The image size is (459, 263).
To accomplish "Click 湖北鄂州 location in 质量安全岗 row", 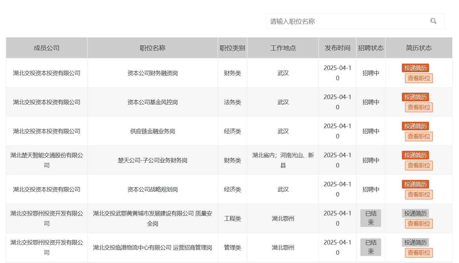I will pos(283,219).
